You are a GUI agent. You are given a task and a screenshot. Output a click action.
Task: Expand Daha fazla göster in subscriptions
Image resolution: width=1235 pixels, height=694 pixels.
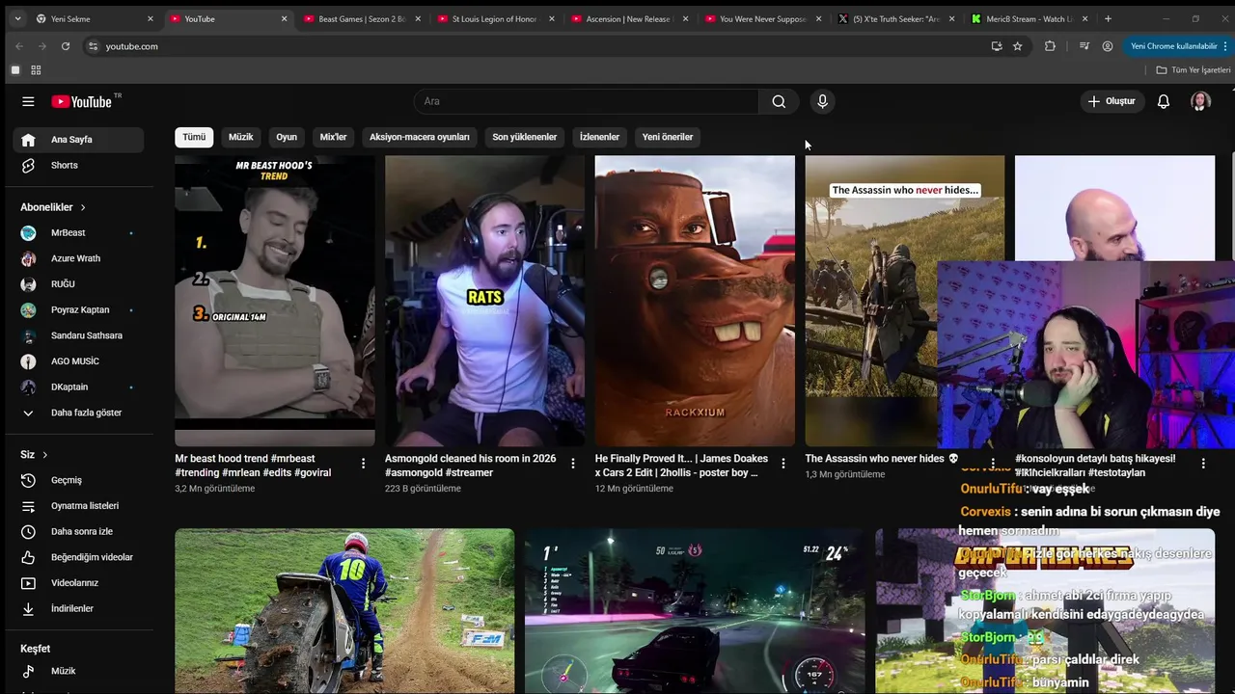click(x=78, y=413)
